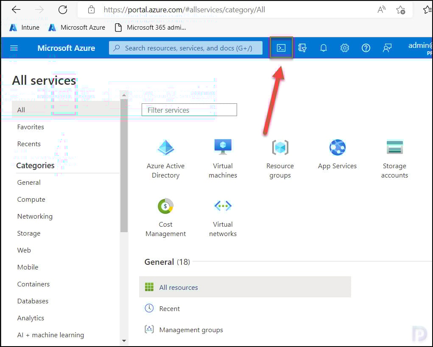
Task: Open the Intune bookmark
Action: [24, 28]
